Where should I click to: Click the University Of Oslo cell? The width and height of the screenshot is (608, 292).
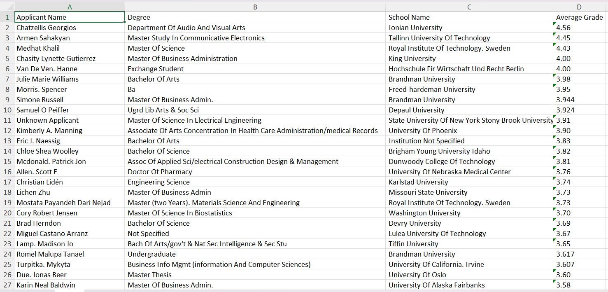(469, 275)
